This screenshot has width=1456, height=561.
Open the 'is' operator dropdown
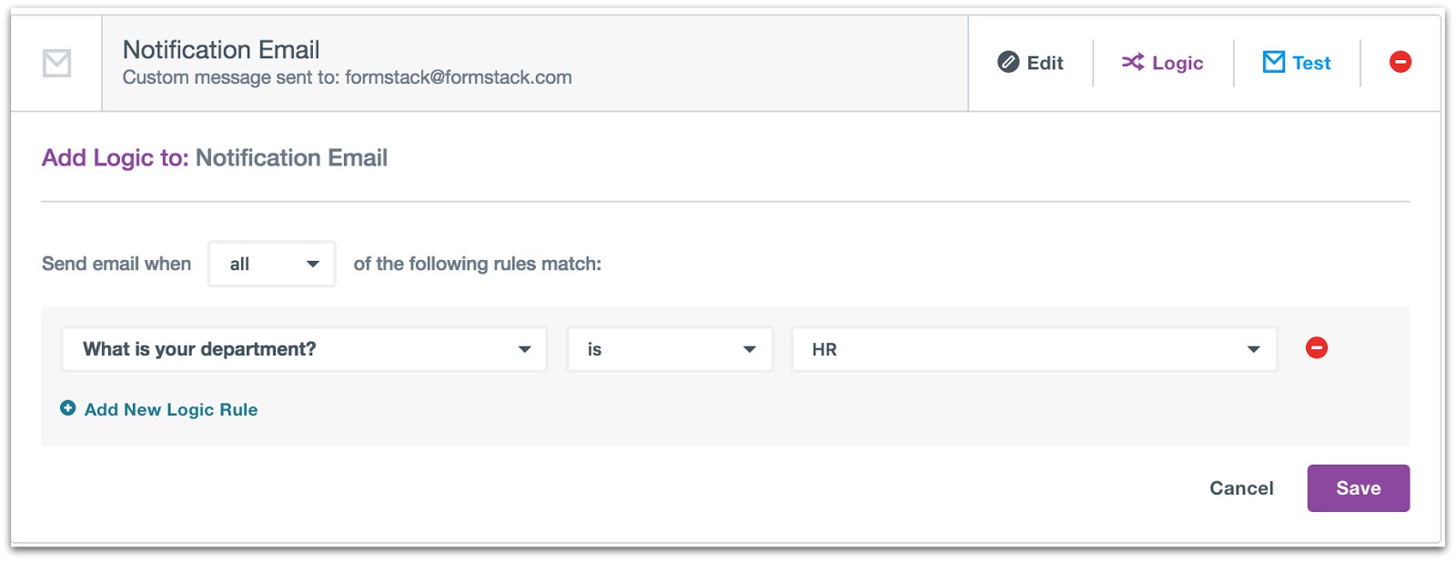[x=670, y=349]
